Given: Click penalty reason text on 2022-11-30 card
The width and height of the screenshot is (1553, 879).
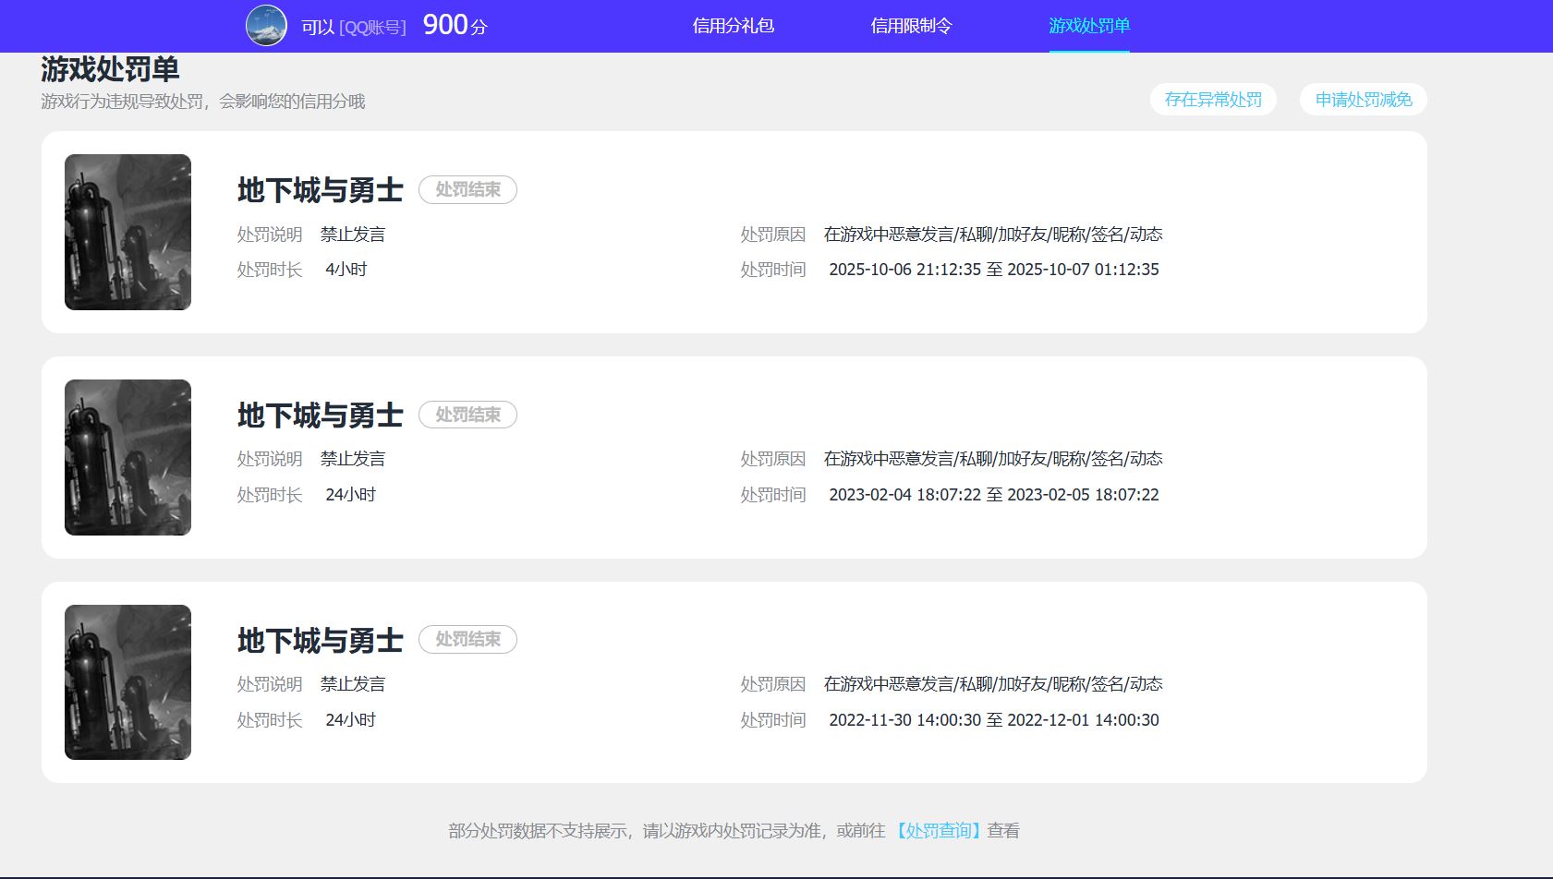Looking at the screenshot, I should [993, 684].
